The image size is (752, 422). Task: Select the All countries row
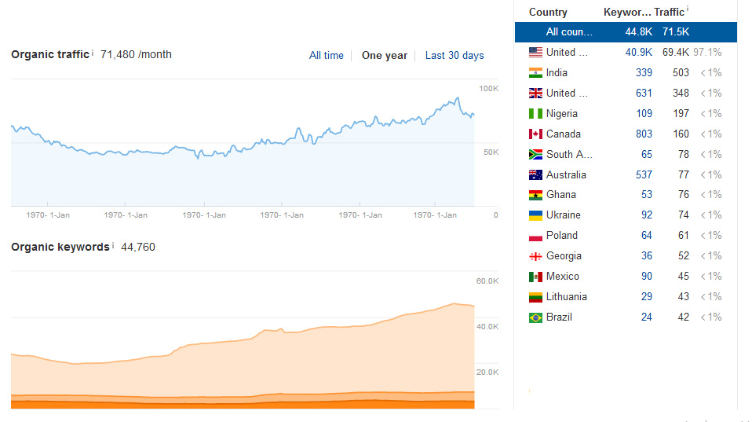click(626, 32)
